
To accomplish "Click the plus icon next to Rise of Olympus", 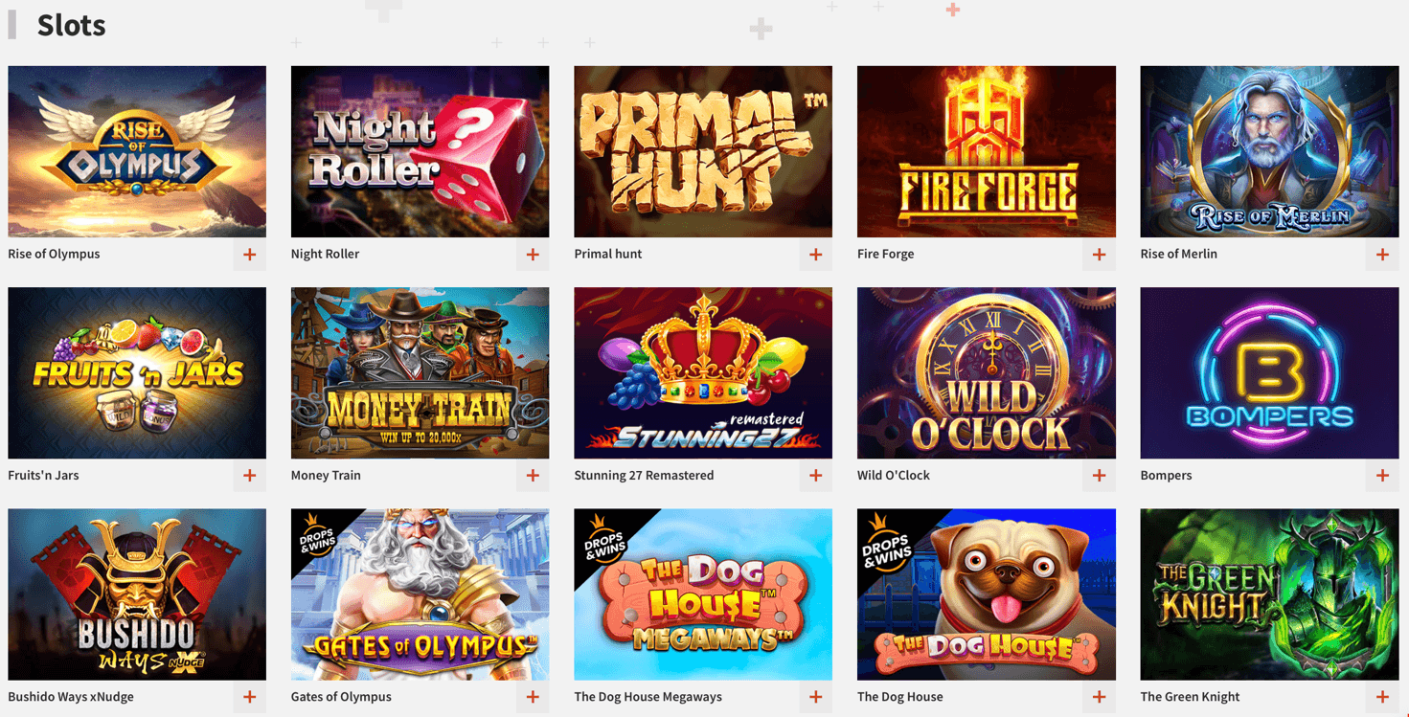I will pos(249,255).
